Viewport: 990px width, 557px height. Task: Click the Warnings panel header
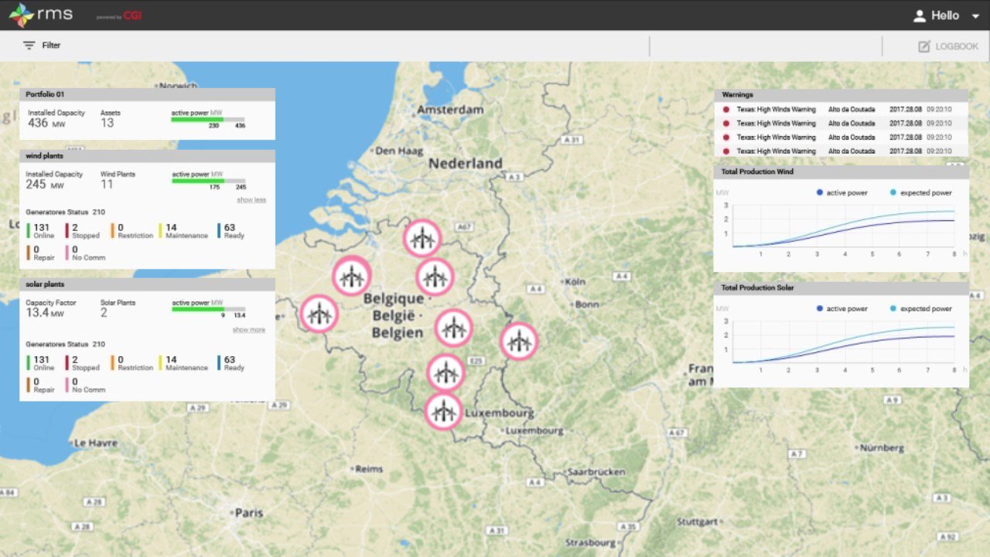pyautogui.click(x=841, y=94)
